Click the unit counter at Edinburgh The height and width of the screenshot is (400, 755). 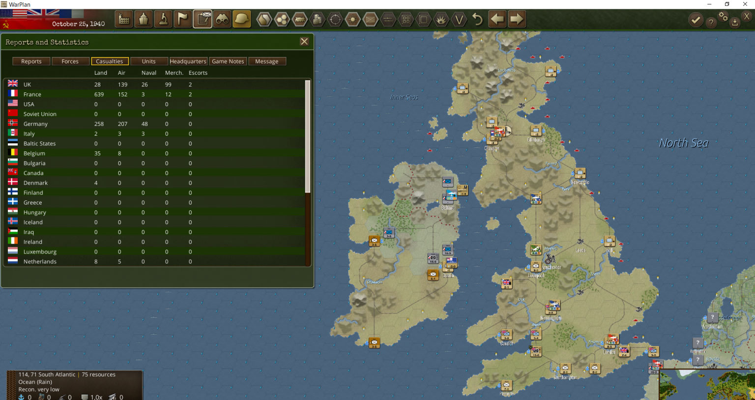tap(536, 131)
